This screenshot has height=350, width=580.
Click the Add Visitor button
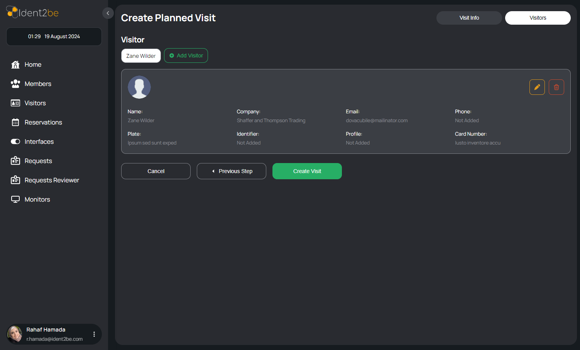coord(186,56)
